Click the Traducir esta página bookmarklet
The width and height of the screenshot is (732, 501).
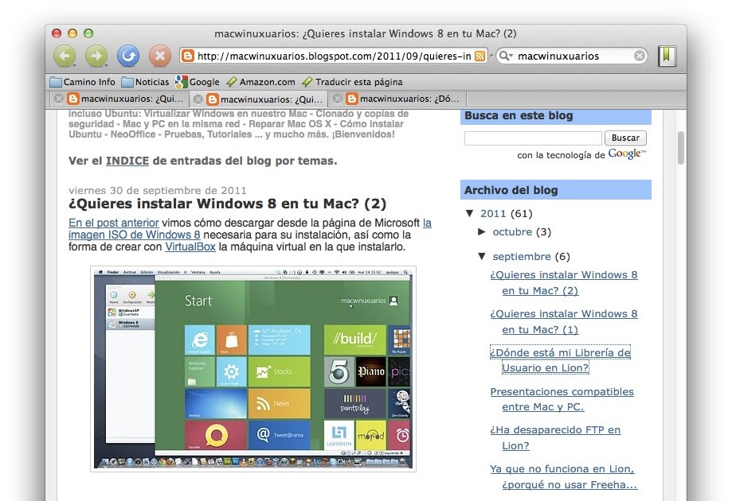(352, 82)
